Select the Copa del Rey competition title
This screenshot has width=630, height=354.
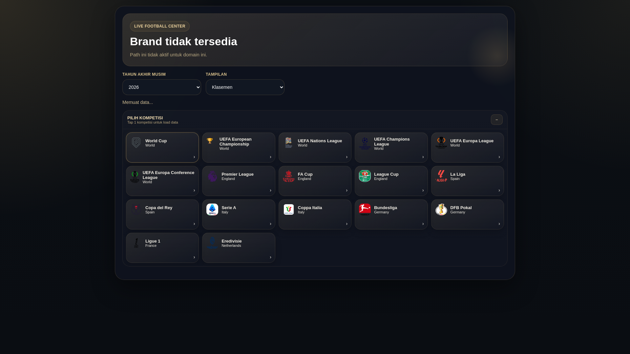coord(159,207)
